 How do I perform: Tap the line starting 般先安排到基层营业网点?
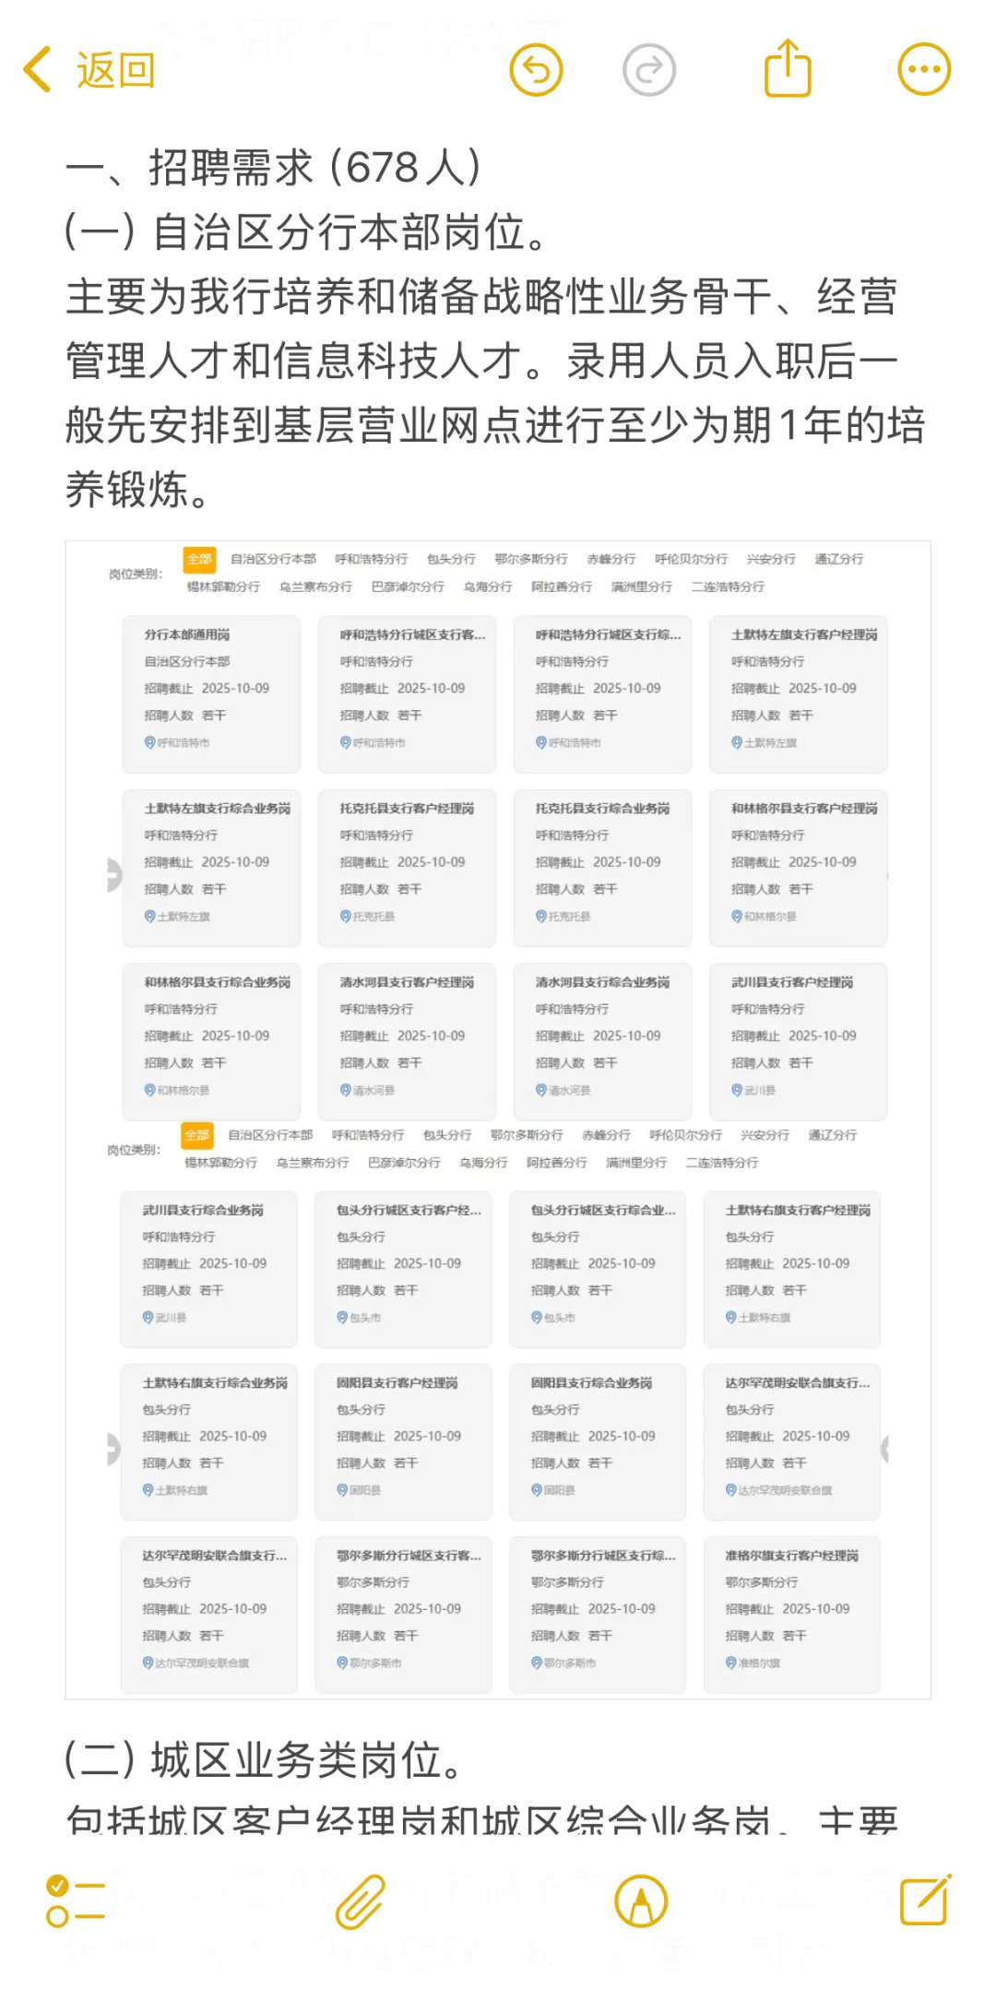tap(495, 425)
